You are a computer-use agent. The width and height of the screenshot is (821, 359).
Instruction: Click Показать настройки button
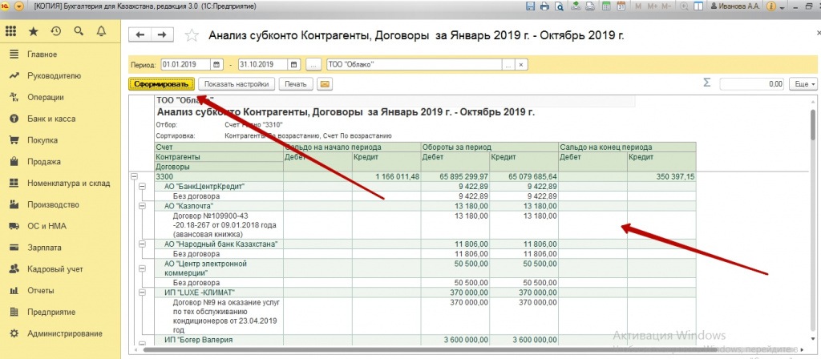(237, 83)
